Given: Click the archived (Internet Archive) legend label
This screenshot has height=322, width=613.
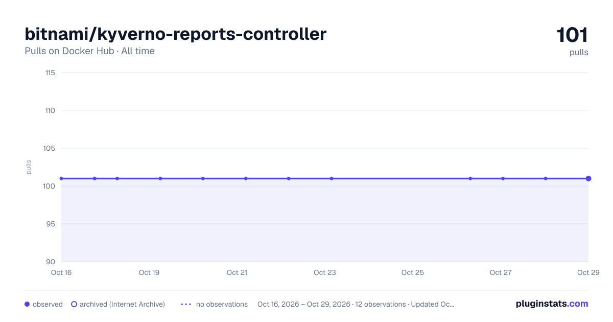Looking at the screenshot, I should point(122,304).
